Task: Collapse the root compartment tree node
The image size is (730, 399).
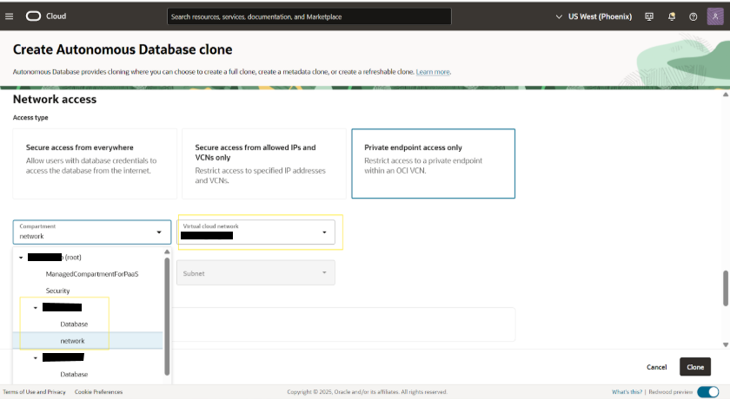Action: point(21,258)
